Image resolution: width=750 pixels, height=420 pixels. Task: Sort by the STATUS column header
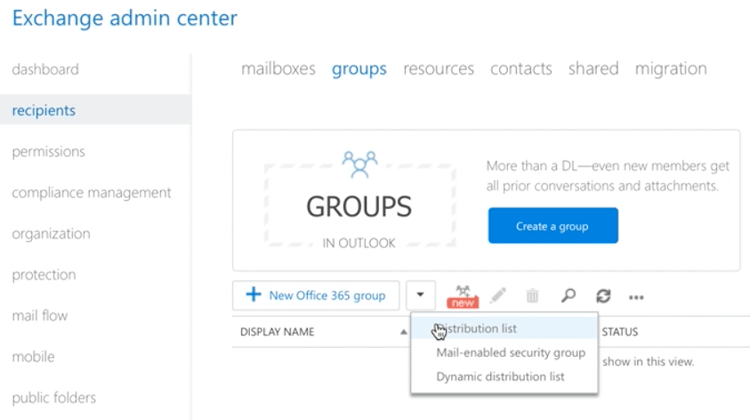click(x=619, y=332)
